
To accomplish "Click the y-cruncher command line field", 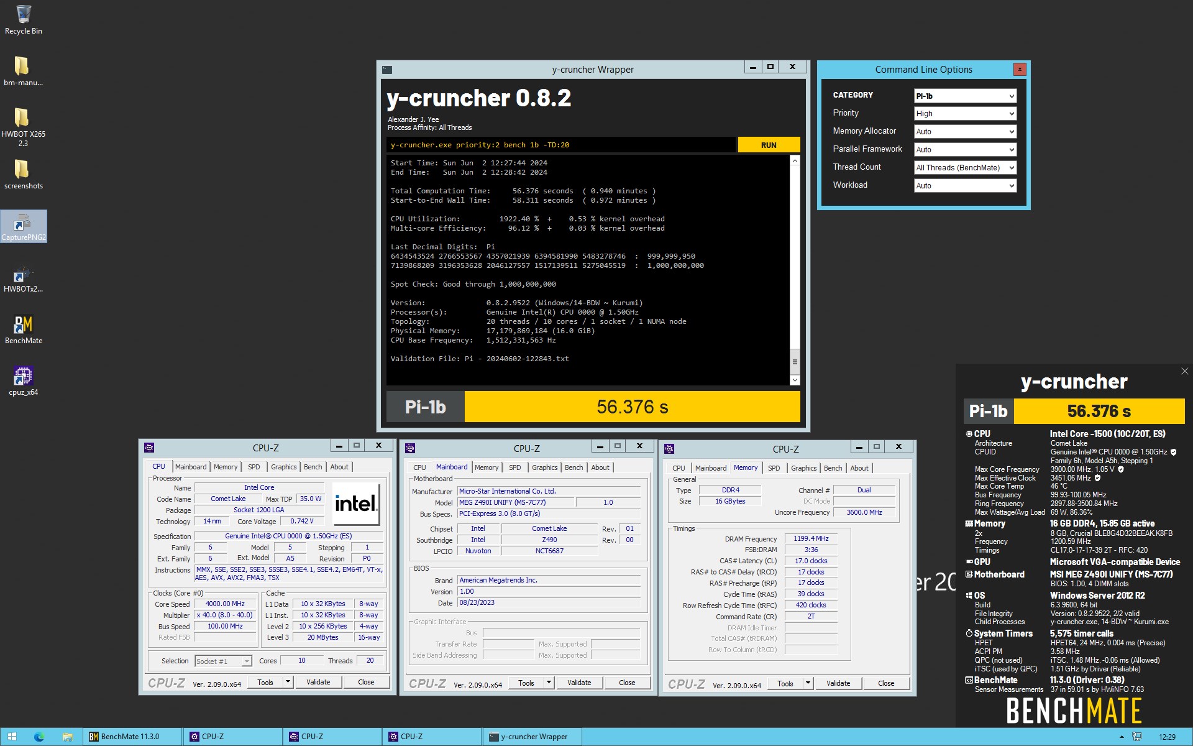I will tap(561, 145).
